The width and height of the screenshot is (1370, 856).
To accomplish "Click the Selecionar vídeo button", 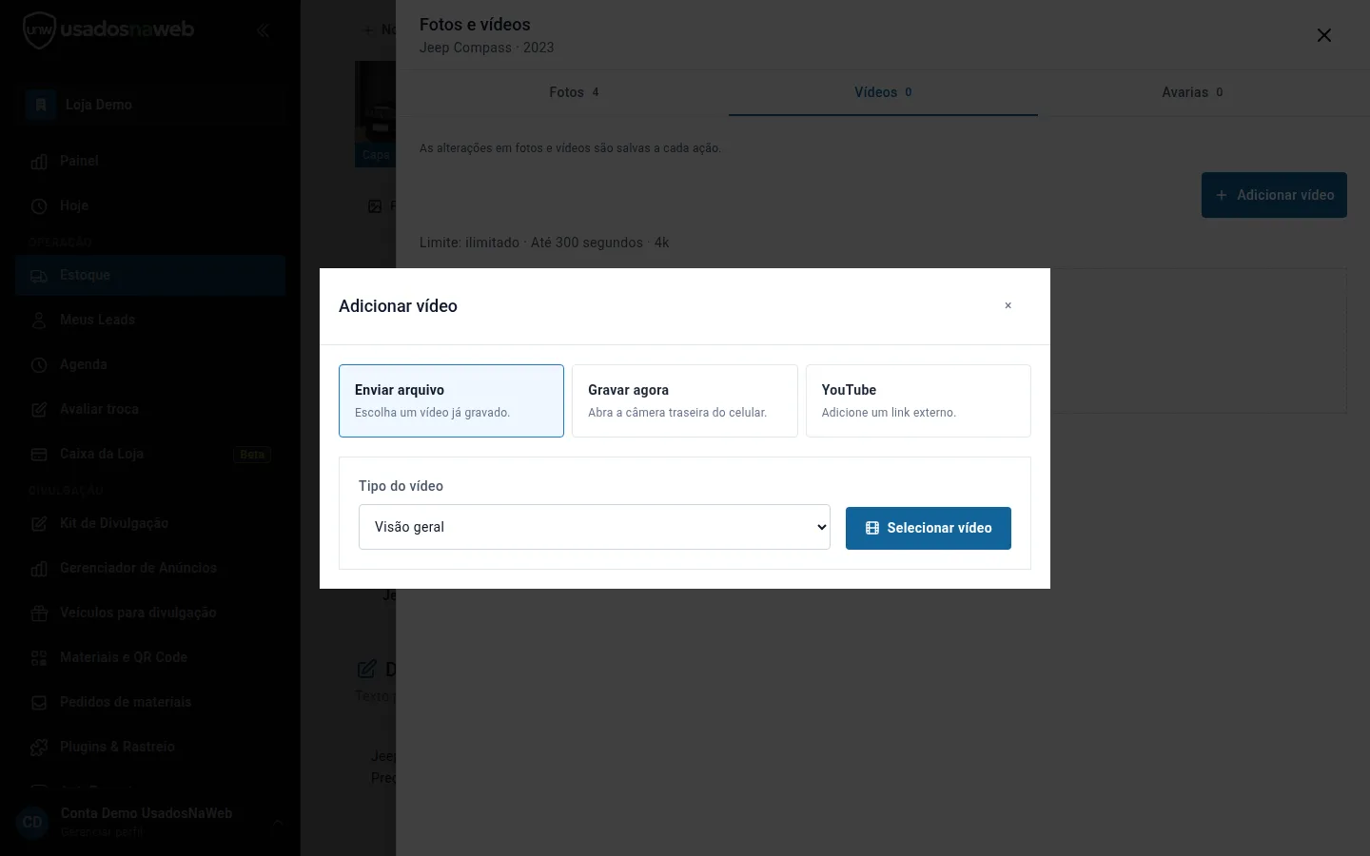I will click(x=929, y=528).
